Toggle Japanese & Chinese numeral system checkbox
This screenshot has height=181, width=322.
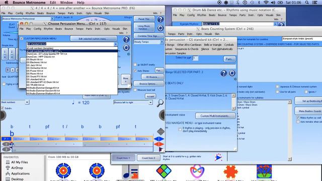tap(277, 86)
